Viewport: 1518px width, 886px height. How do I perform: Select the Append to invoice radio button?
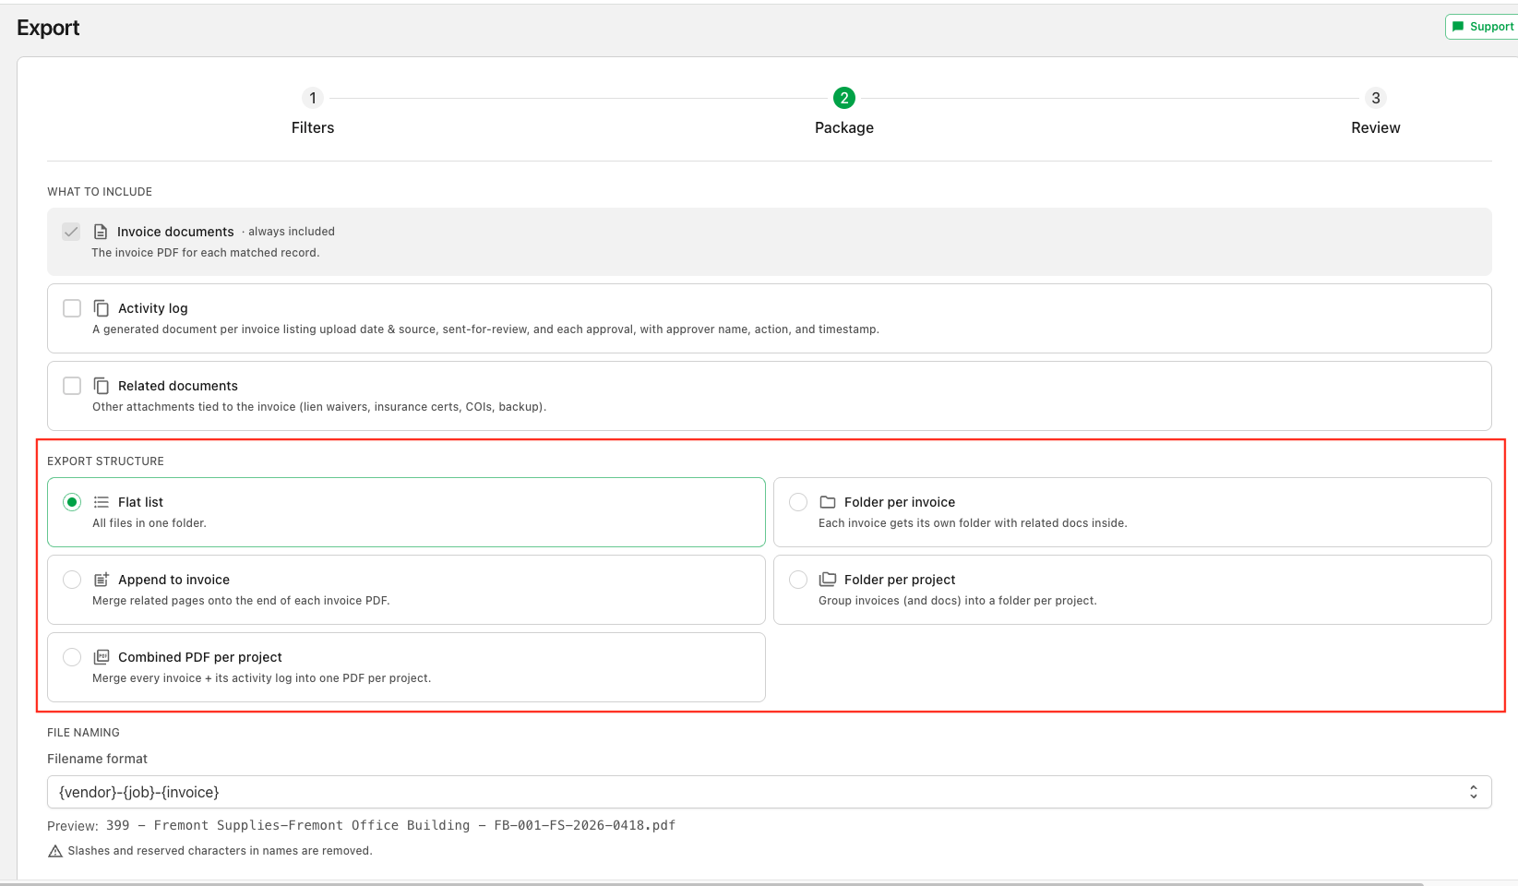[72, 580]
